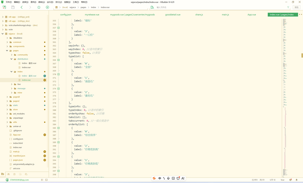Click the file search icon in toolbar
303x183 pixels.
point(152,7)
